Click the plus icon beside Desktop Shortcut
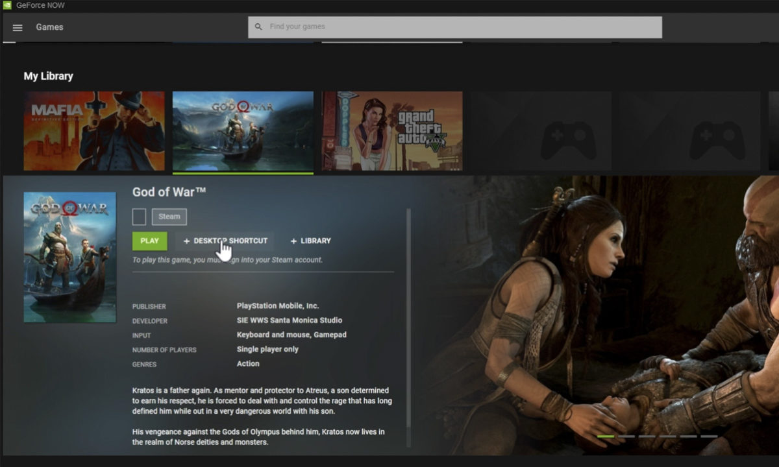The width and height of the screenshot is (779, 467). point(186,241)
